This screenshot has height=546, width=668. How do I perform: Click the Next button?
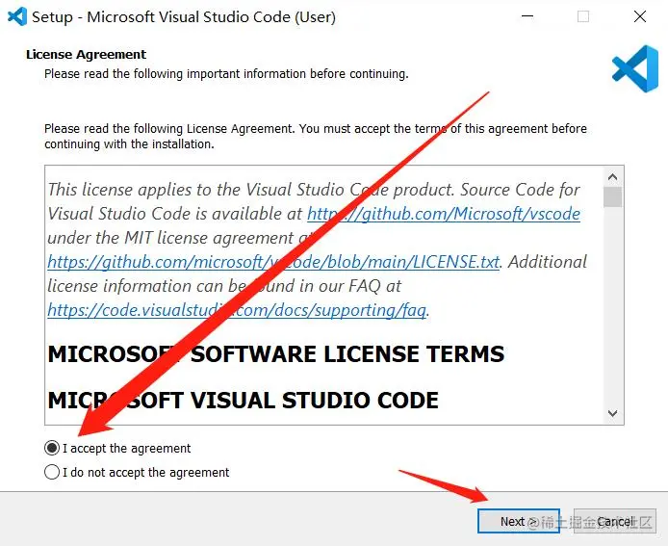(519, 521)
